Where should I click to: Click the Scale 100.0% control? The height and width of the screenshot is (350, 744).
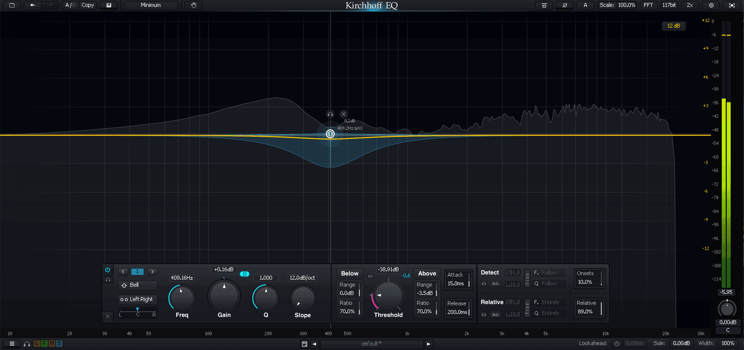[617, 5]
